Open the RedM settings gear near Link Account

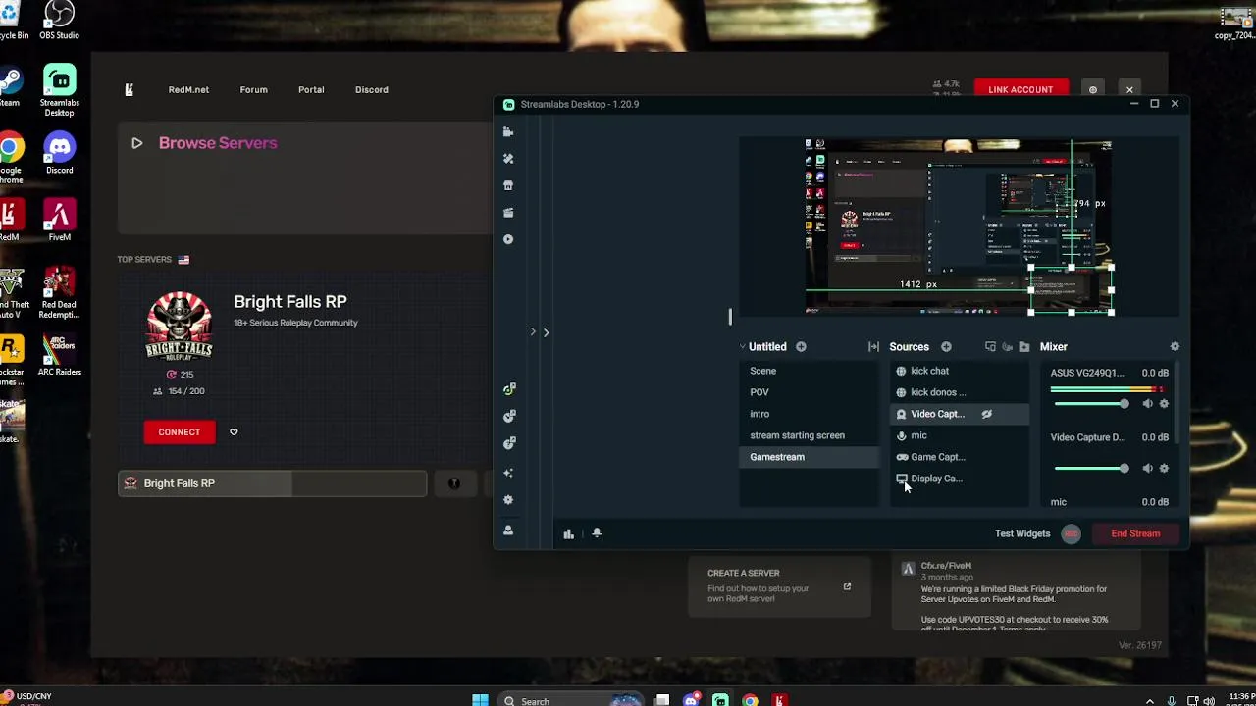tap(1092, 89)
